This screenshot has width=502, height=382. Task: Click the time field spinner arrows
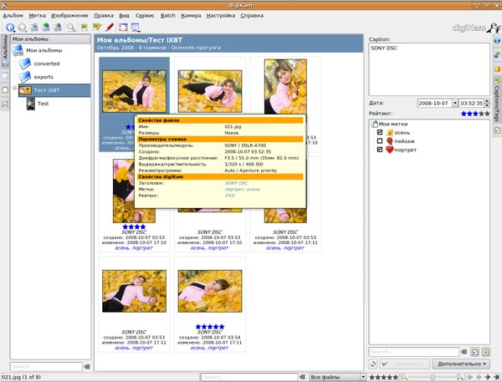pyautogui.click(x=487, y=103)
